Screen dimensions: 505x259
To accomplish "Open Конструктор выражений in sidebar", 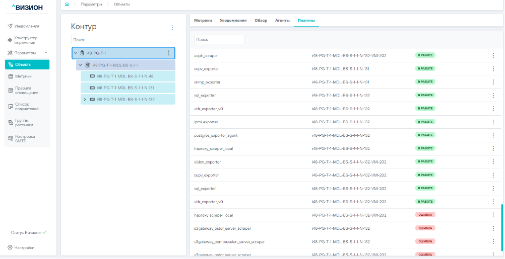I will (x=29, y=40).
